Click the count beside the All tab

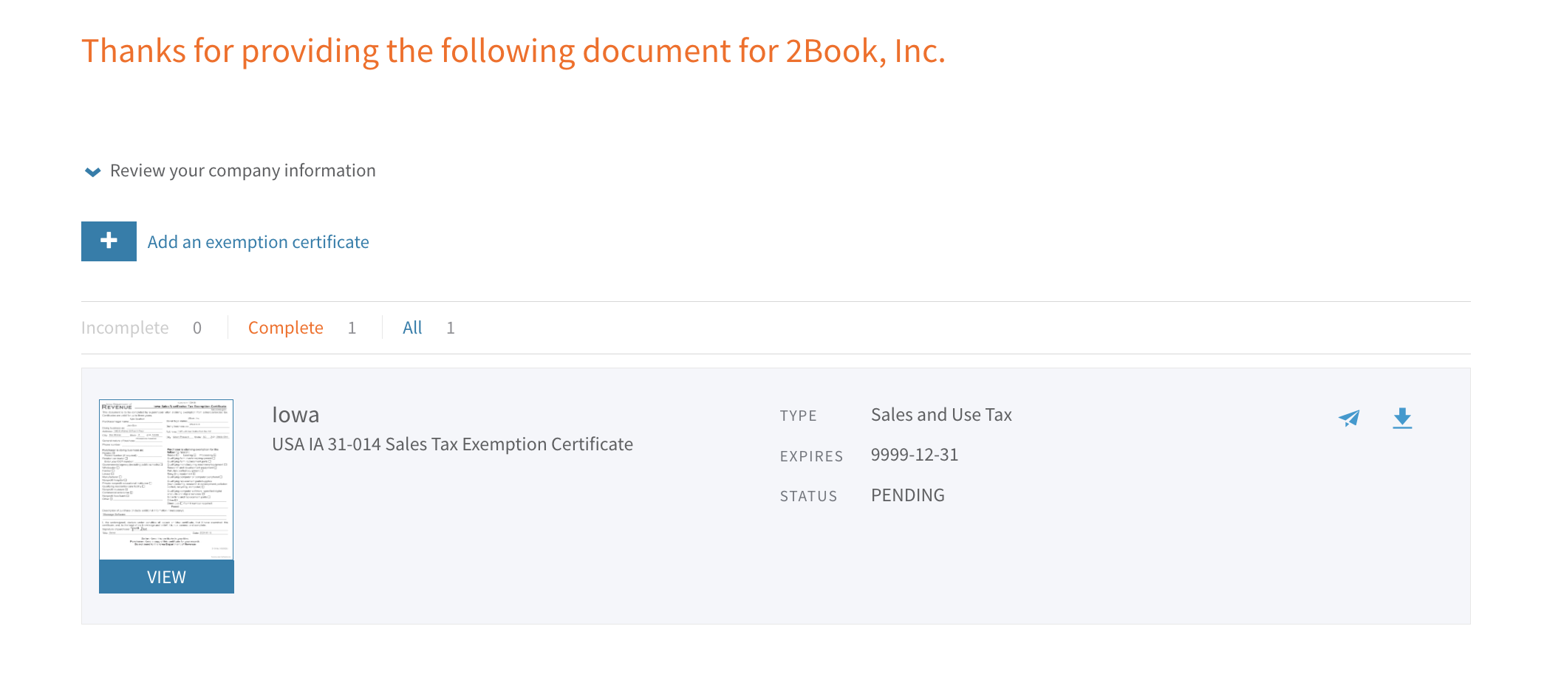[x=451, y=328]
